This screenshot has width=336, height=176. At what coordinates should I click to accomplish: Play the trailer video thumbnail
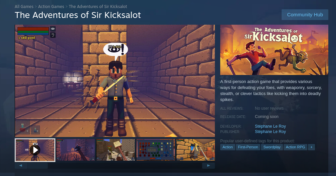pyautogui.click(x=35, y=150)
